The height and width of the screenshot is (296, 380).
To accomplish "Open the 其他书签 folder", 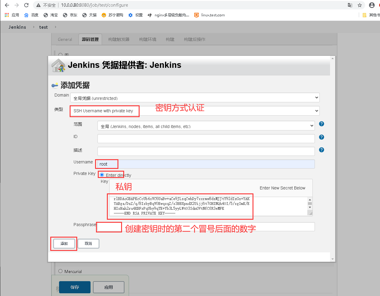I will pyautogui.click(x=371, y=15).
